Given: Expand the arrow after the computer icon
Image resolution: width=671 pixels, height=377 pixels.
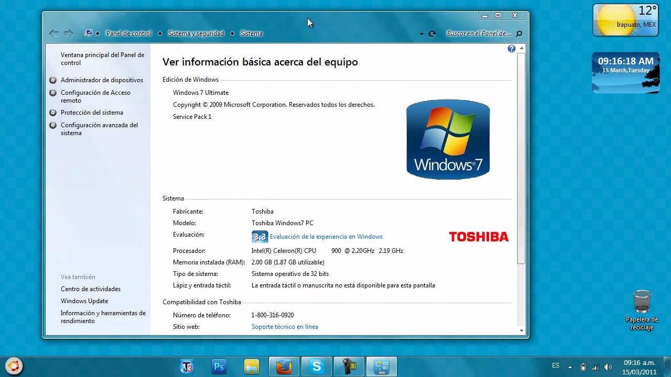Looking at the screenshot, I should (98, 34).
